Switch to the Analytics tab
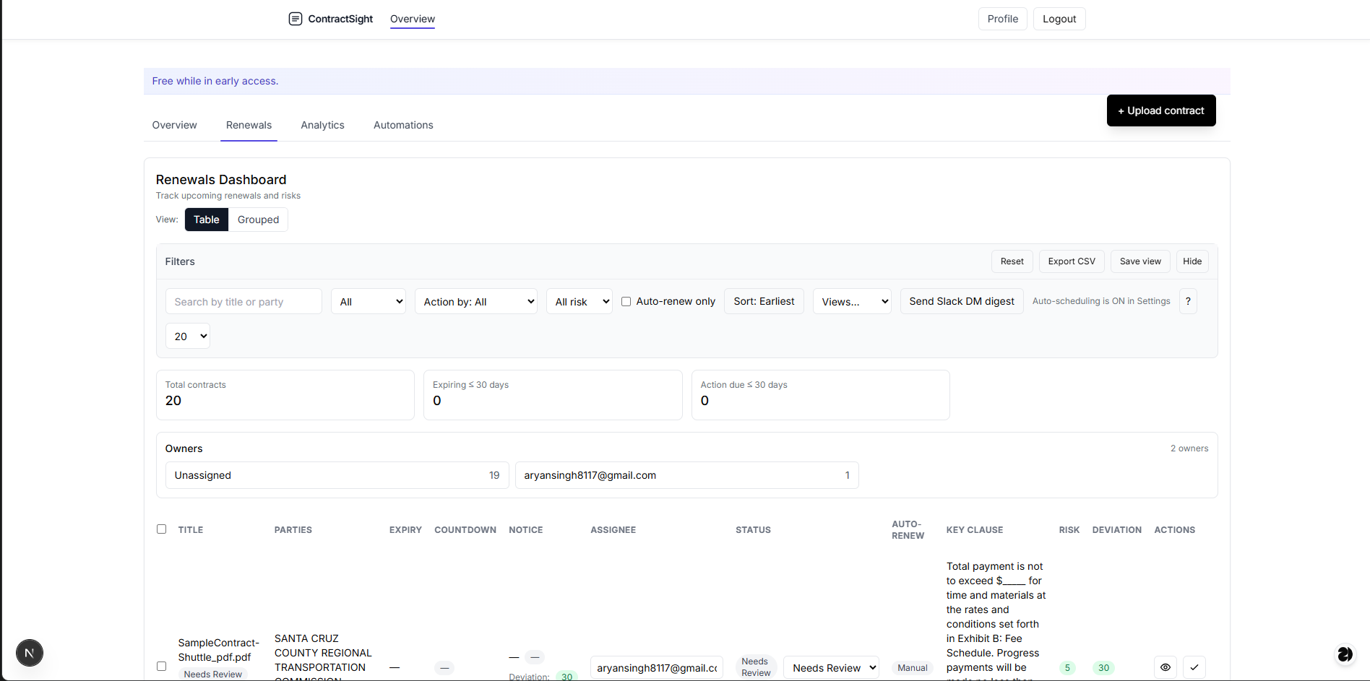Screen dimensions: 1370x681 click(322, 125)
